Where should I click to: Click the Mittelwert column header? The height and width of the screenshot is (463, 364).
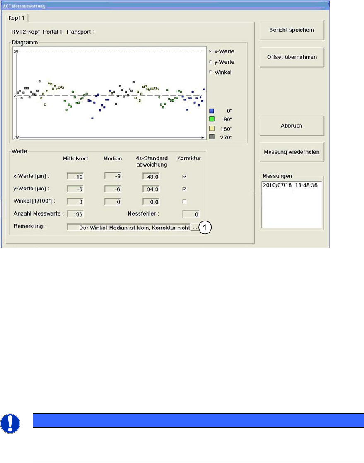point(75,159)
